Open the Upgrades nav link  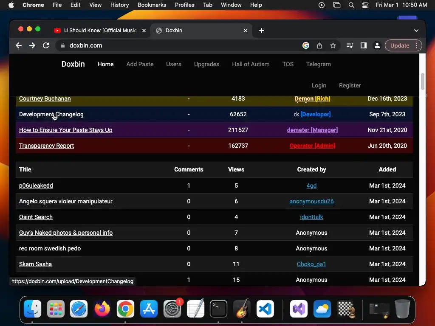point(207,64)
